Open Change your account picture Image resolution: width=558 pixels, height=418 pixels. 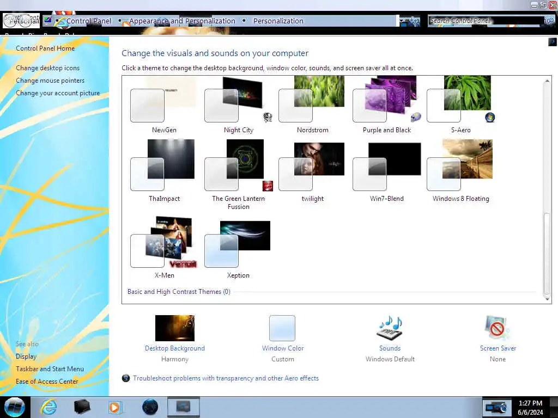(x=58, y=93)
